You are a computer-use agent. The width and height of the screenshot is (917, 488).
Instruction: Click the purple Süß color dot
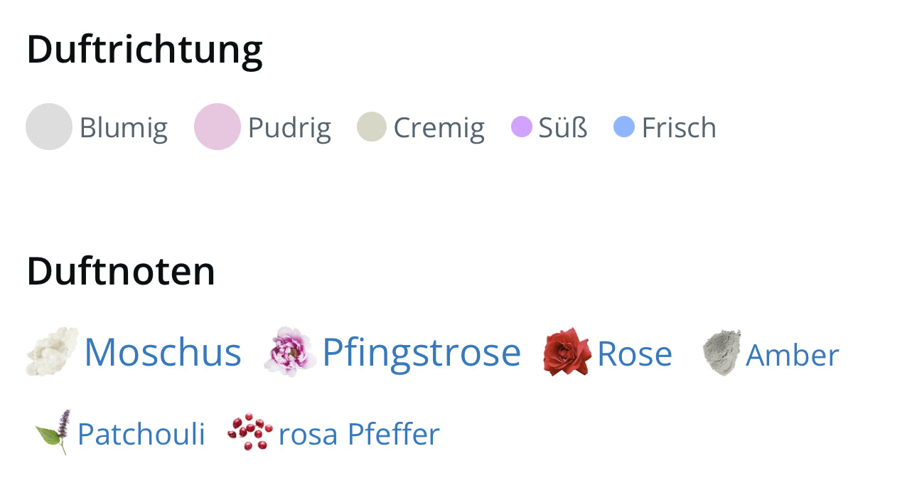pyautogui.click(x=522, y=127)
